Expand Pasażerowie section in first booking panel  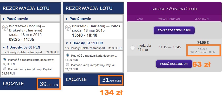pyautogui.click(x=16, y=19)
